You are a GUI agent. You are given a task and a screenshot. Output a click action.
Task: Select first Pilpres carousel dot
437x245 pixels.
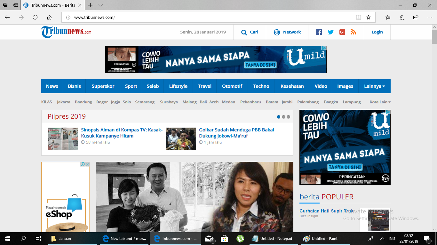coord(279,117)
